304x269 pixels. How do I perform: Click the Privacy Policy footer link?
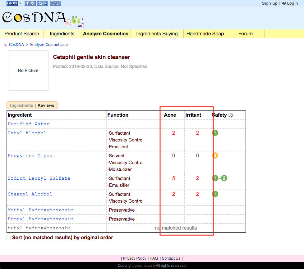click(135, 258)
